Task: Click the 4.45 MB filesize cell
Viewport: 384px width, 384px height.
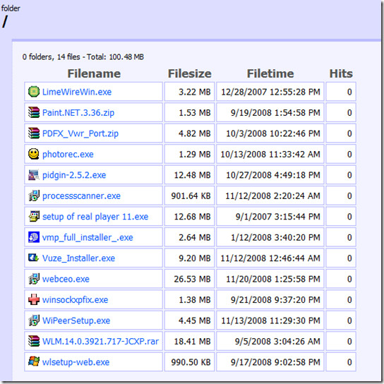Action: (x=190, y=320)
